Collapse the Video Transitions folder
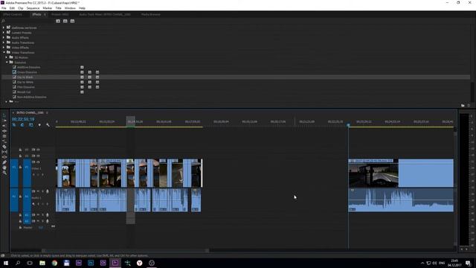 (x=4, y=52)
